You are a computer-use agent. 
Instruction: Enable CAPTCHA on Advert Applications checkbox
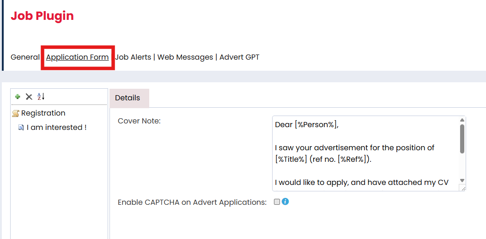coord(277,202)
